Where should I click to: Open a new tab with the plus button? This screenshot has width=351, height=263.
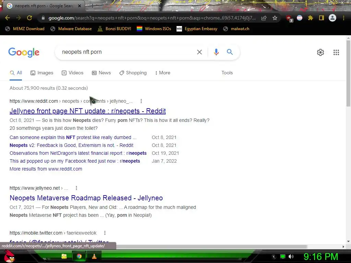(x=92, y=6)
